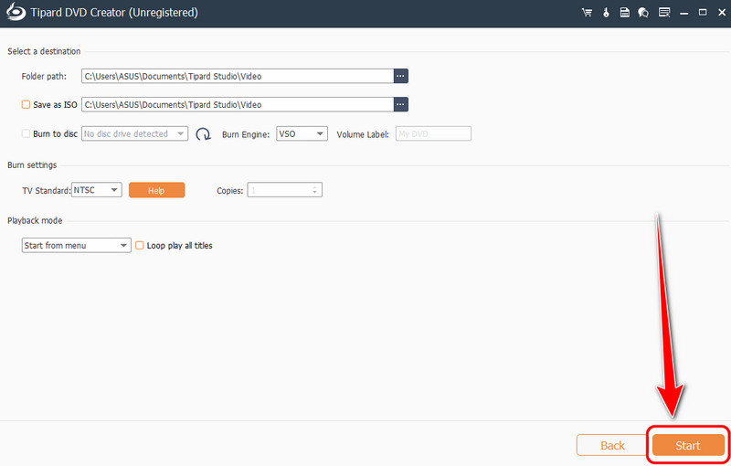Open the menu list icon in title bar
Screen dimensions: 731x466
[664, 13]
